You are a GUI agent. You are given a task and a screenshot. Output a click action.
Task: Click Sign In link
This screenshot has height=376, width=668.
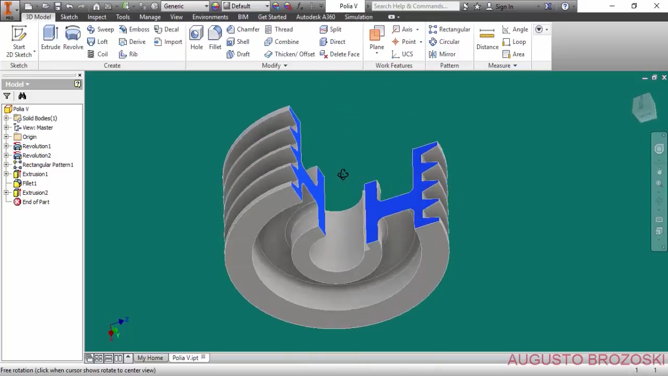point(504,6)
